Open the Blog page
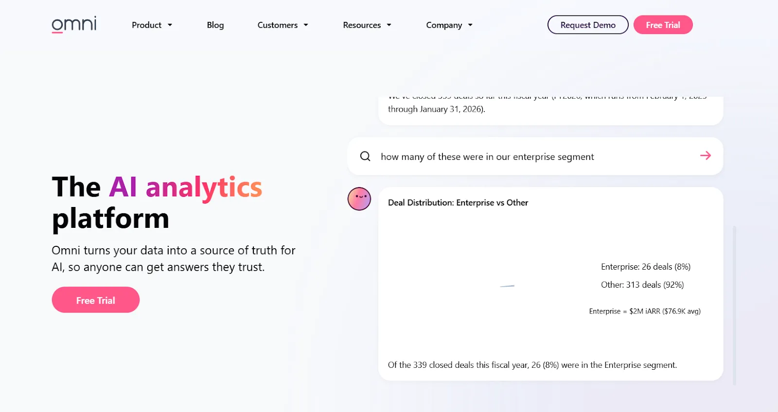 pos(215,25)
